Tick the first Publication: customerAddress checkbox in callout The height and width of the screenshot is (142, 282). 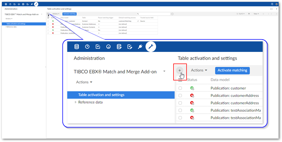coord(180,95)
